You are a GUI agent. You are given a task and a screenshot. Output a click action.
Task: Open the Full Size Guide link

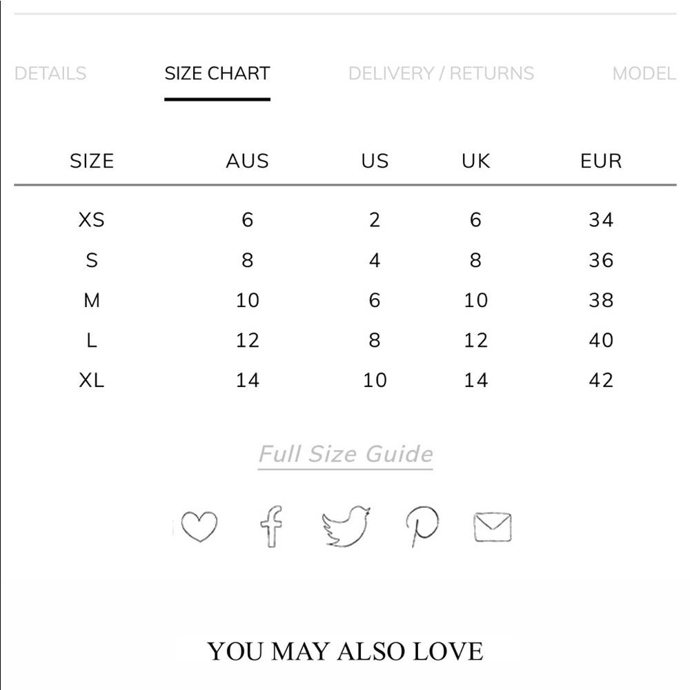pyautogui.click(x=346, y=454)
